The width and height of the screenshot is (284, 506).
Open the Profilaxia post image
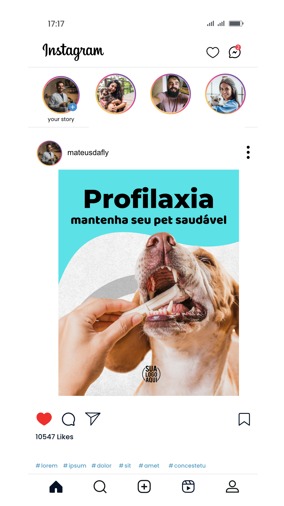[149, 283]
